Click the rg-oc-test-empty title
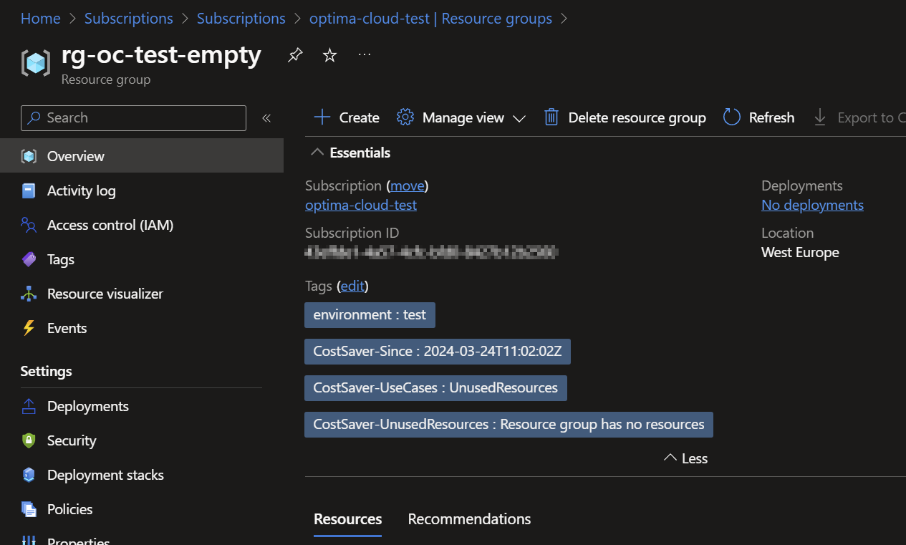 [161, 54]
